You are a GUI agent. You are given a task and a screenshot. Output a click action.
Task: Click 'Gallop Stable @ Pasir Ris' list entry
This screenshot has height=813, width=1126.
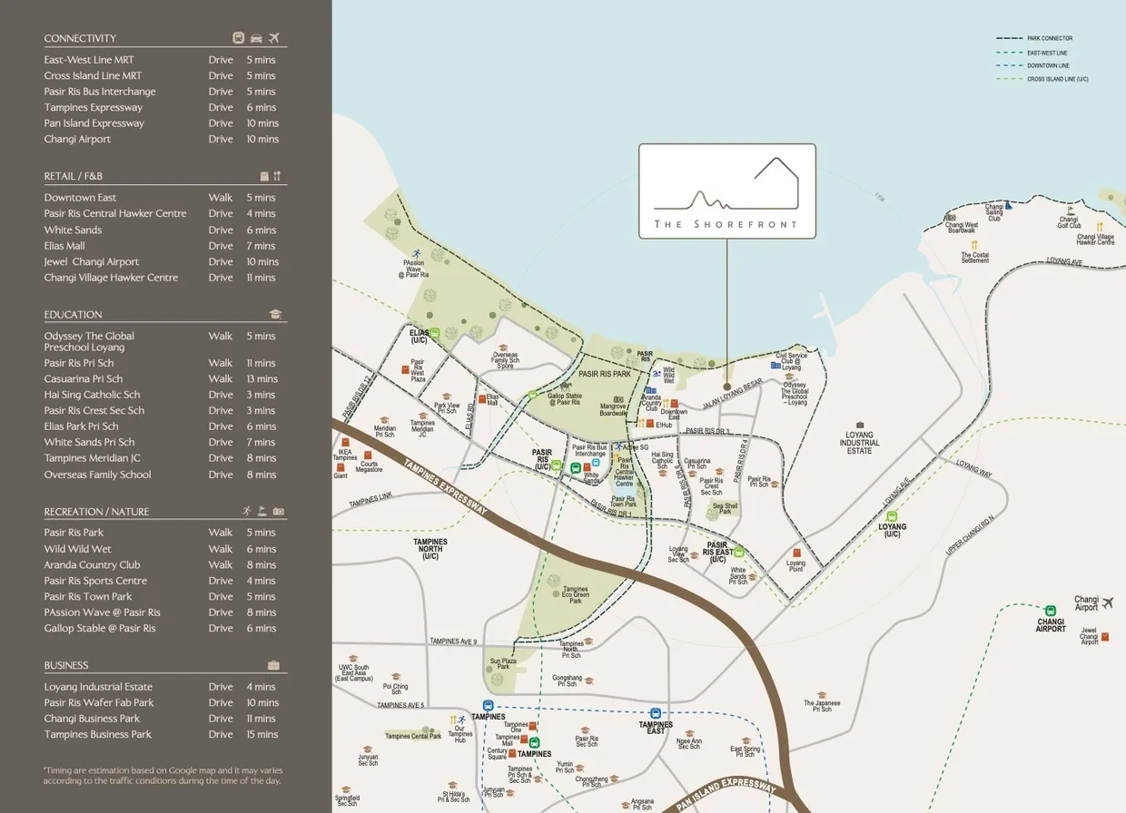coord(160,628)
